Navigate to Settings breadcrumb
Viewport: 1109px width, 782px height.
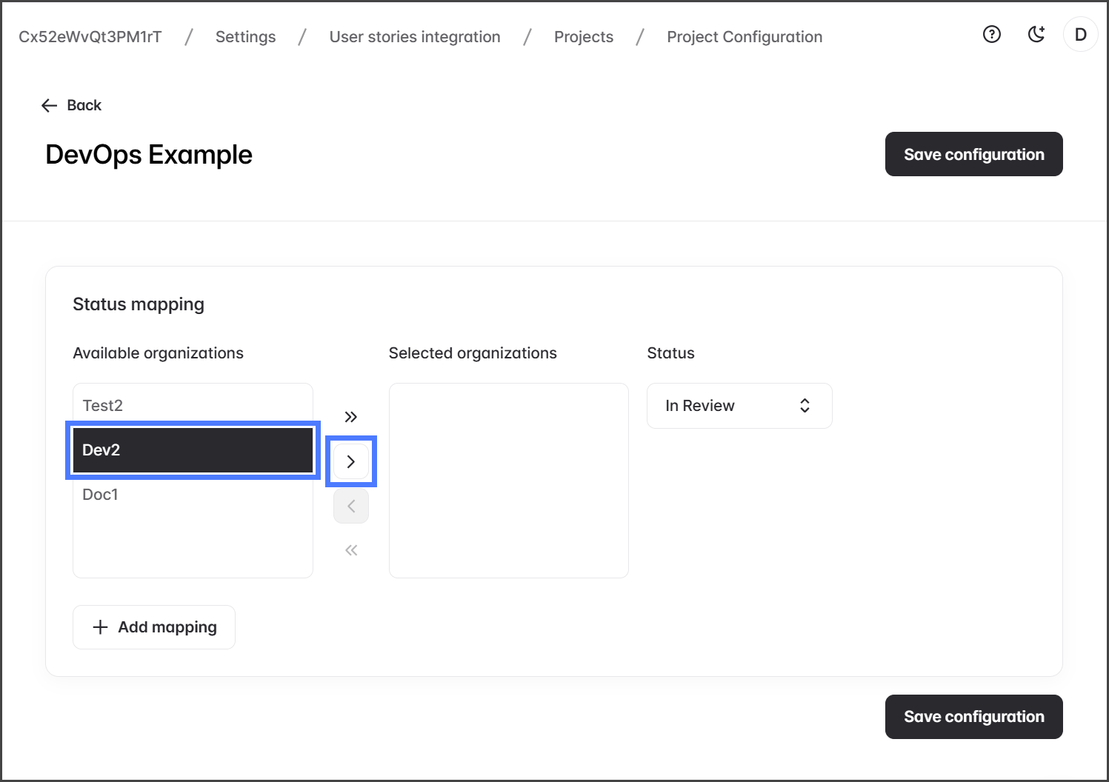coord(245,37)
